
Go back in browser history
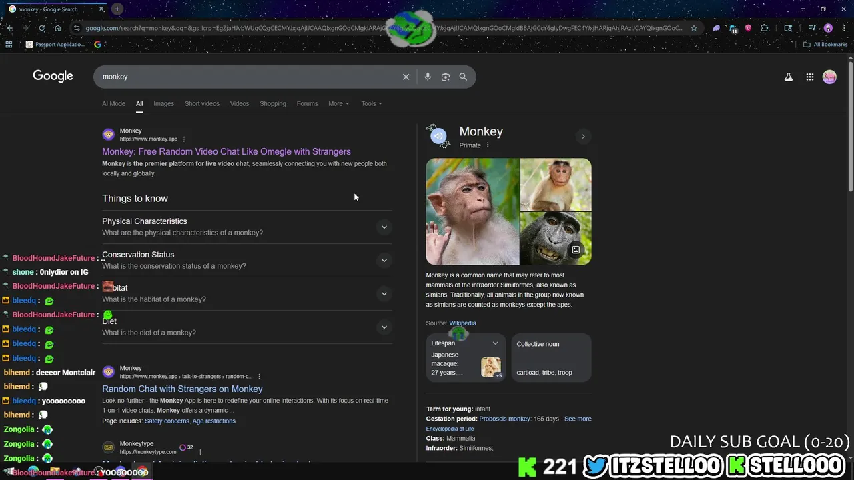tap(9, 28)
